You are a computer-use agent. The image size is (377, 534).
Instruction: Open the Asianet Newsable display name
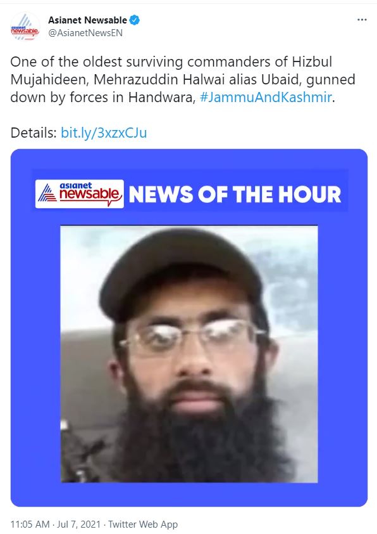coord(88,20)
